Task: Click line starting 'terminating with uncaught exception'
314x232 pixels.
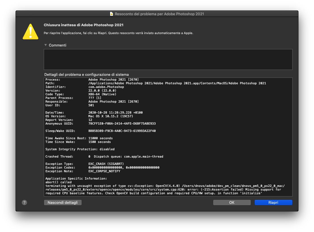Action: (x=165, y=186)
